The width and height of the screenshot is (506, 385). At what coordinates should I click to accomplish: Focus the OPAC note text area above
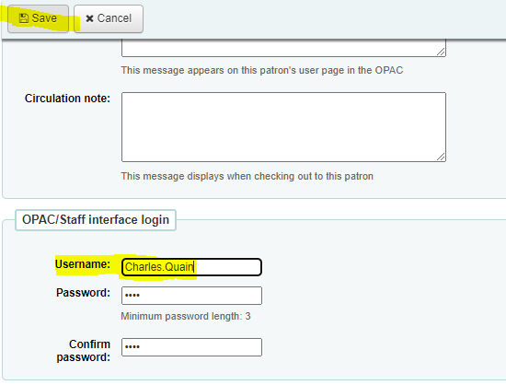click(x=283, y=48)
